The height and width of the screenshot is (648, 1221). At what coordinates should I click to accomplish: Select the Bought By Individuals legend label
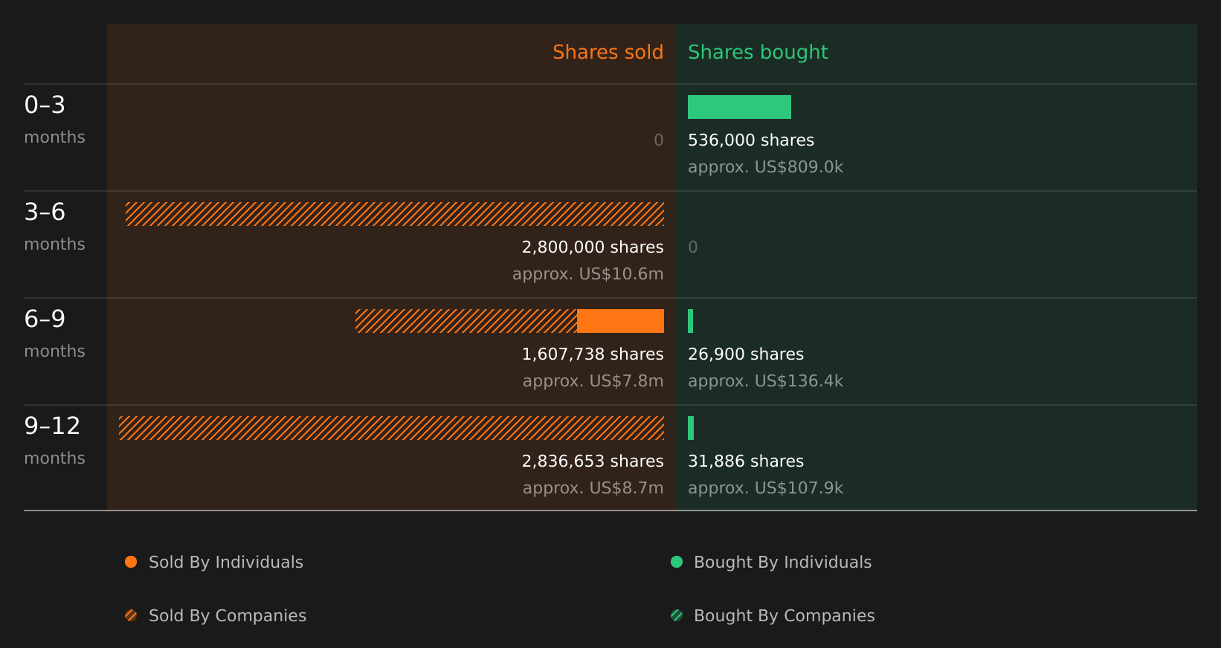coord(783,563)
